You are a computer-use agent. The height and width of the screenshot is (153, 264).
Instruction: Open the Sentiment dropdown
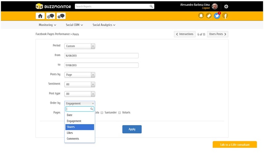coord(80,84)
